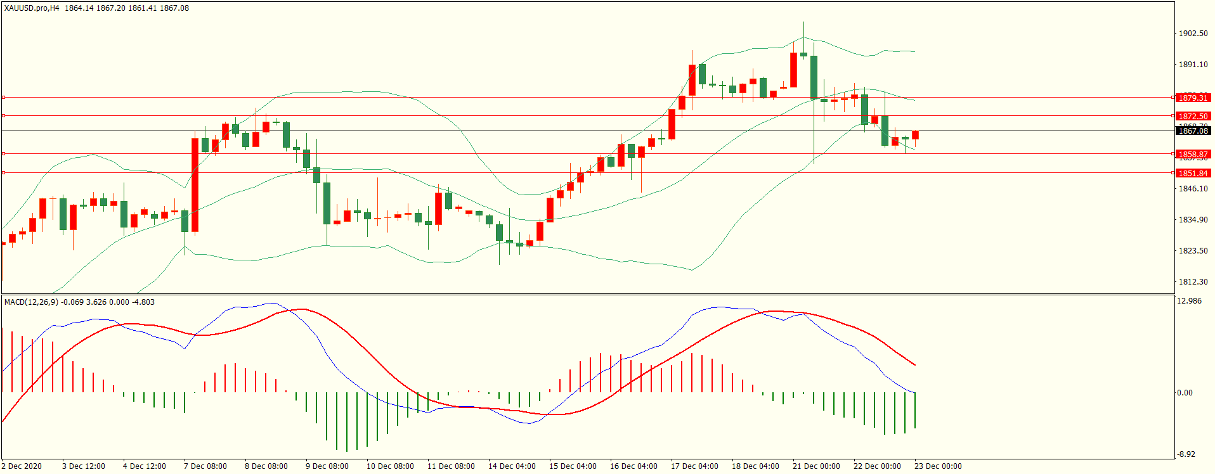Click the 1812.30 price axis value
The width and height of the screenshot is (1215, 474).
tap(1193, 282)
